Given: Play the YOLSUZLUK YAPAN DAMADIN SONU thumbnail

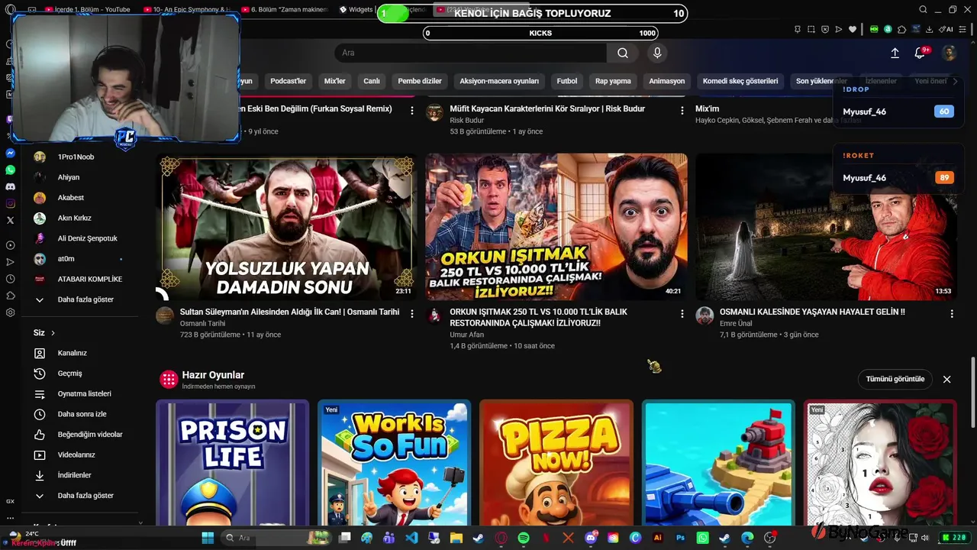Looking at the screenshot, I should (x=286, y=227).
